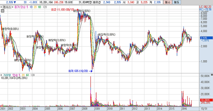Toggle the small square before 종가 단순
213x111 pixels.
12,7
